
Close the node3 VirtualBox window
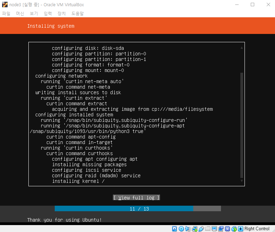[268, 5]
